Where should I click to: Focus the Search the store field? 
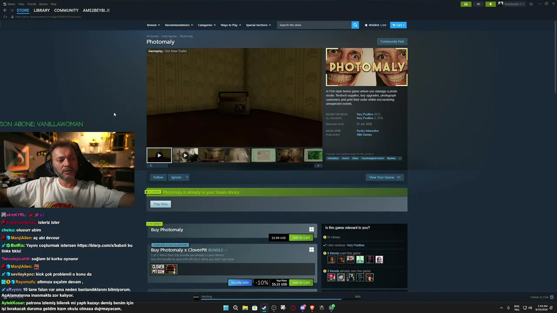(314, 25)
